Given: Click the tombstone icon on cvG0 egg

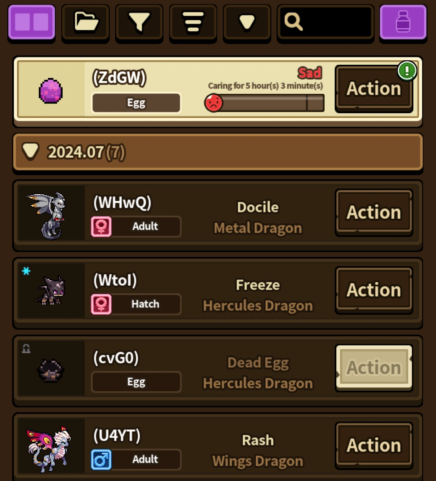Looking at the screenshot, I should (26, 348).
